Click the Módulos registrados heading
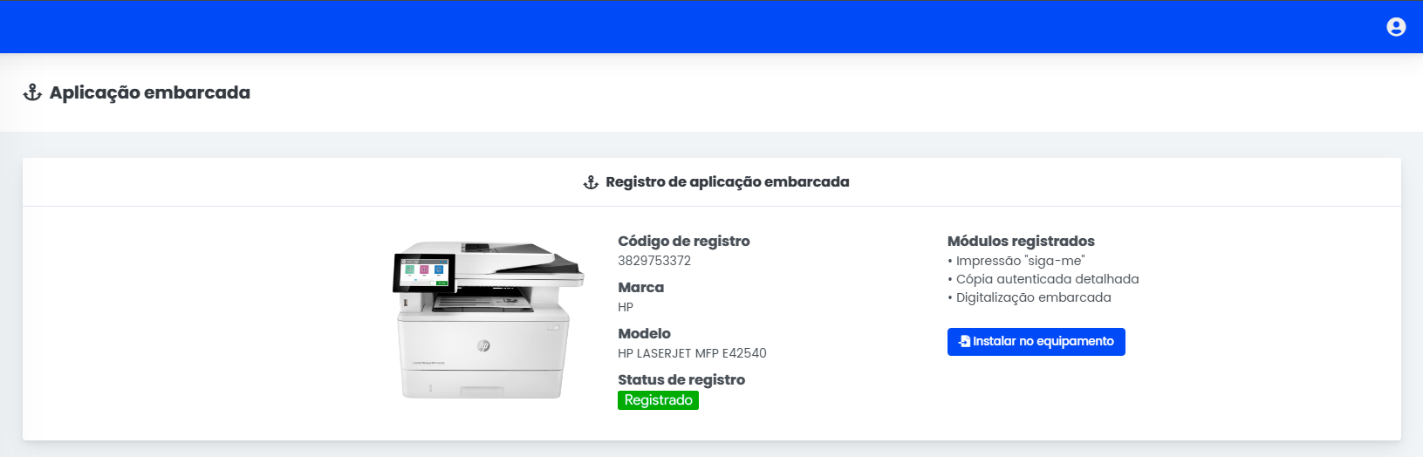The width and height of the screenshot is (1423, 457). pyautogui.click(x=1021, y=241)
